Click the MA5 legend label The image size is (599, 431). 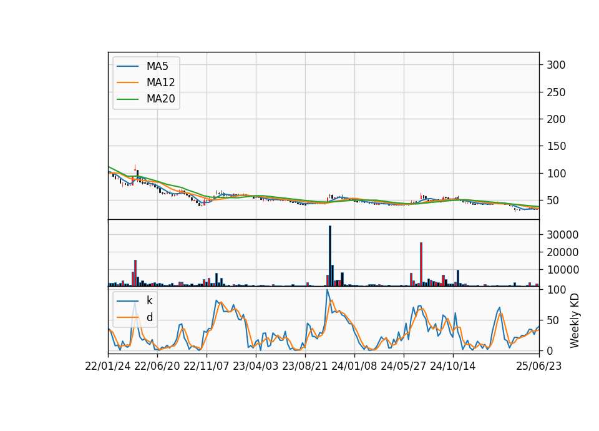tap(157, 66)
